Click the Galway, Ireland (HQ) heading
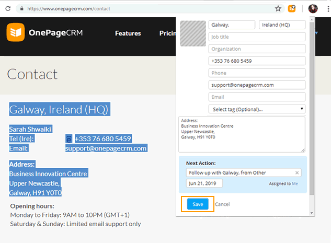 coord(60,109)
